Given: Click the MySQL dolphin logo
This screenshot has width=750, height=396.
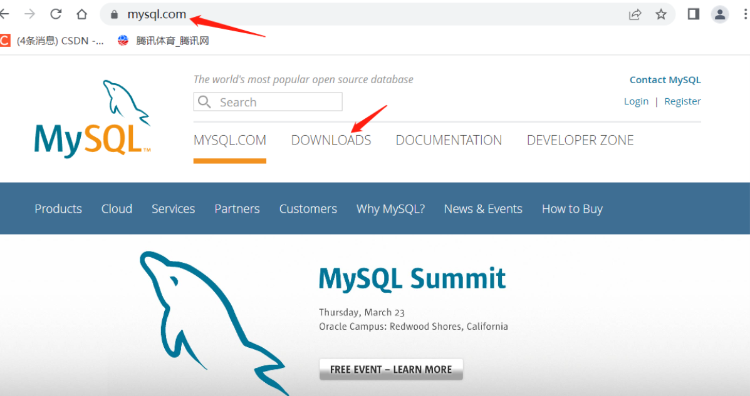Looking at the screenshot, I should (92, 118).
